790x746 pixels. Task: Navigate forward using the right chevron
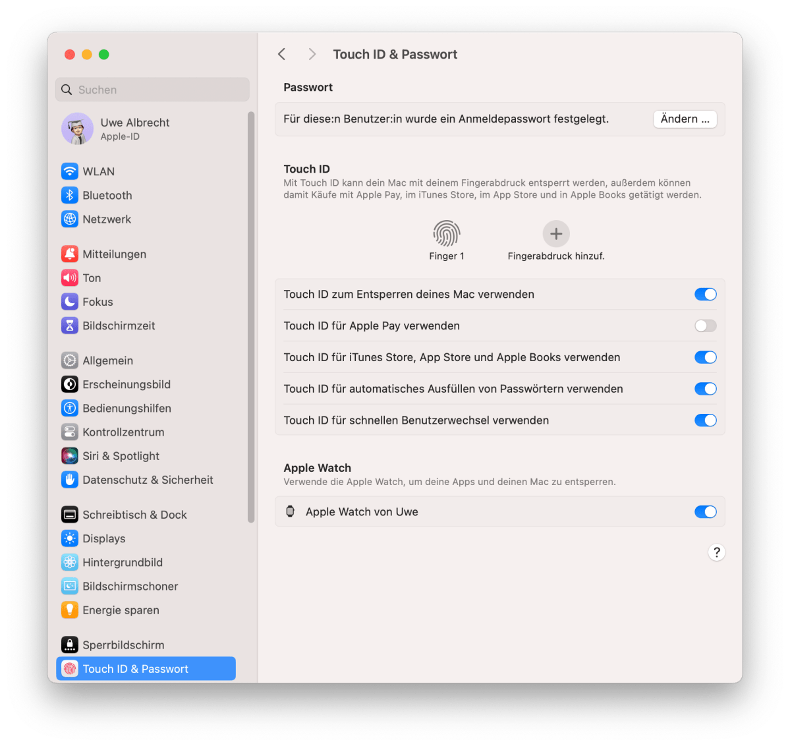[x=312, y=54]
